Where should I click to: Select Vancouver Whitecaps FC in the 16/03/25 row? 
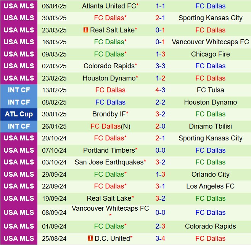(x=210, y=42)
